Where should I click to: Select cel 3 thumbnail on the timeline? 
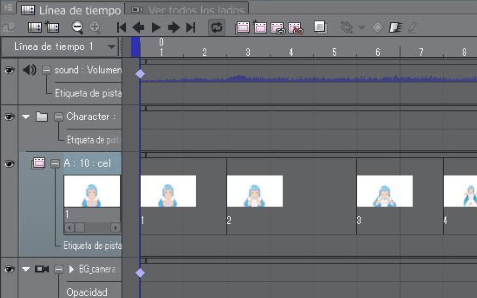[384, 191]
